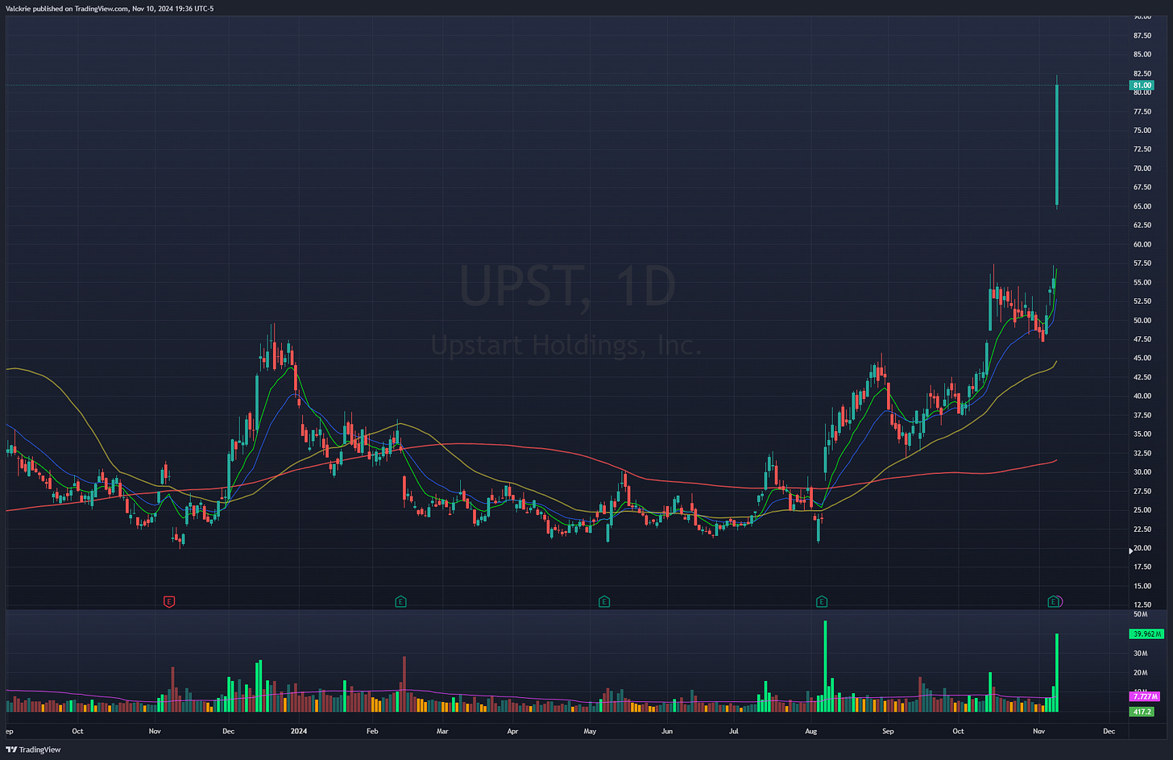Open the TradingView.com publication header text
The height and width of the screenshot is (760, 1173).
110,8
